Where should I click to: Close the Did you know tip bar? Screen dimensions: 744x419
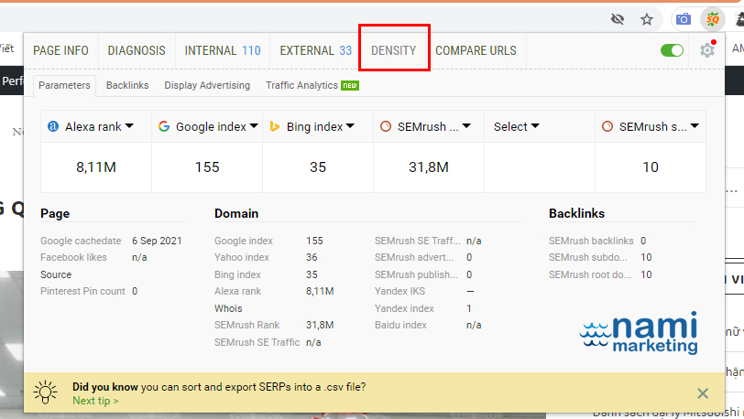(702, 393)
